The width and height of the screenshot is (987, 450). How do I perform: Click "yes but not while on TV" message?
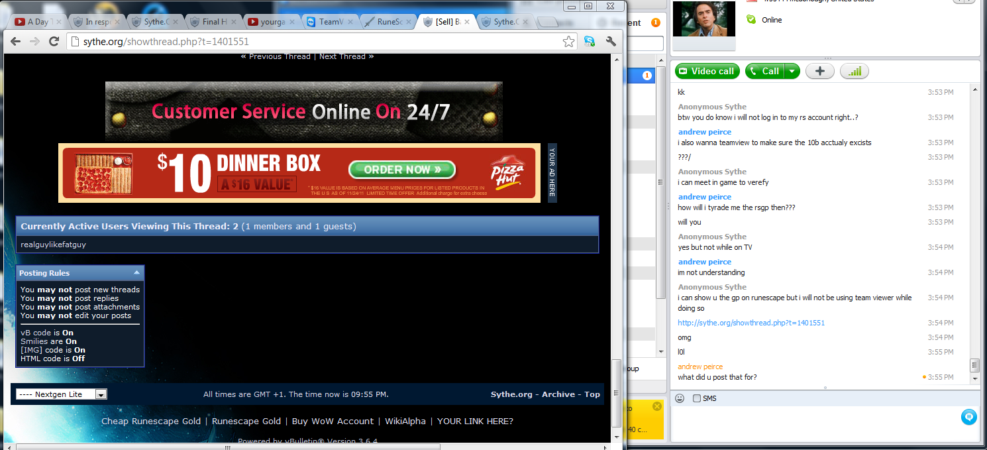pos(715,247)
